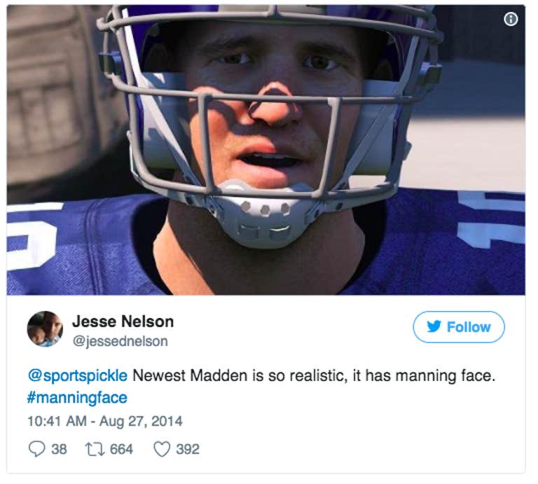
Task: Click the info icon on the image corner
Action: coord(511,19)
